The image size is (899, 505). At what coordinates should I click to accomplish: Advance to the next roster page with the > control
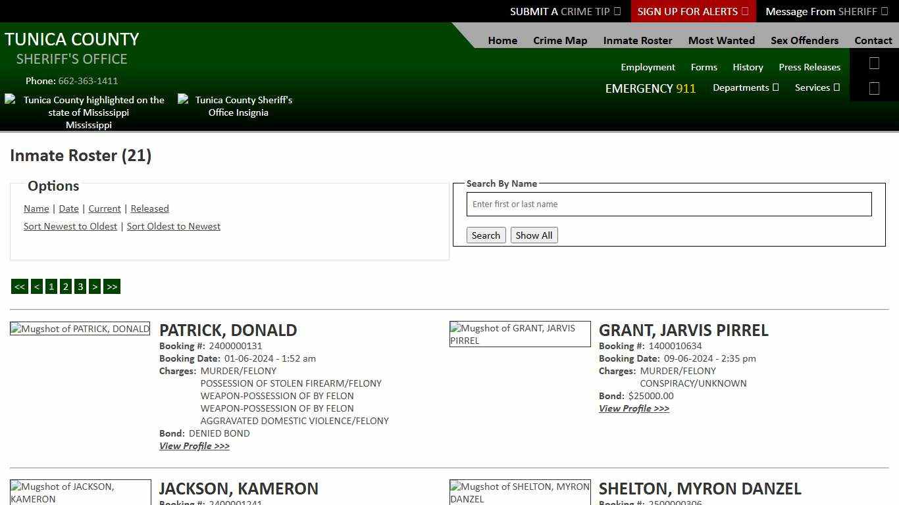pyautogui.click(x=95, y=286)
